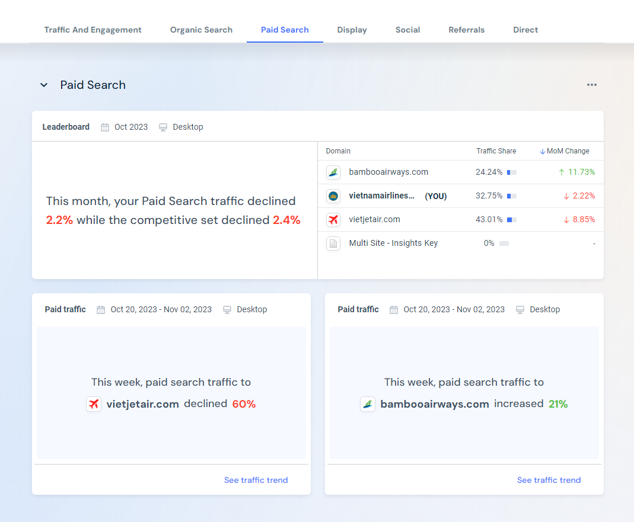Open the Paid Search three-dot menu
This screenshot has width=634, height=522.
591,85
